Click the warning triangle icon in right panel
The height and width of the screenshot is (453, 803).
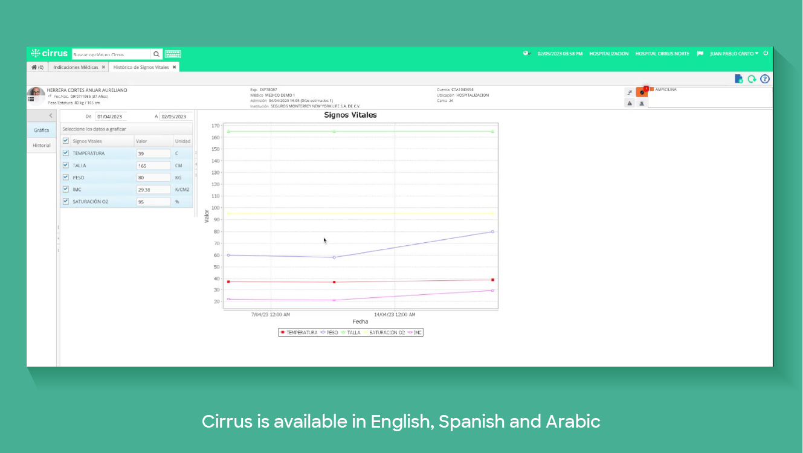[x=629, y=103]
